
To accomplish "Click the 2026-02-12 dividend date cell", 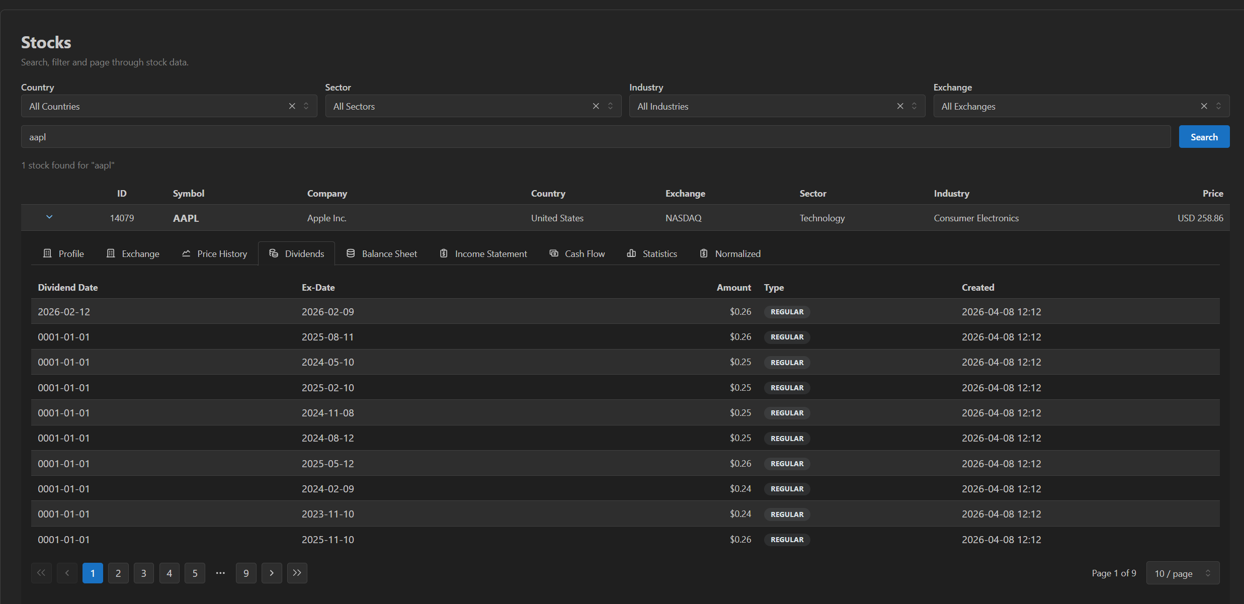I will [x=64, y=312].
